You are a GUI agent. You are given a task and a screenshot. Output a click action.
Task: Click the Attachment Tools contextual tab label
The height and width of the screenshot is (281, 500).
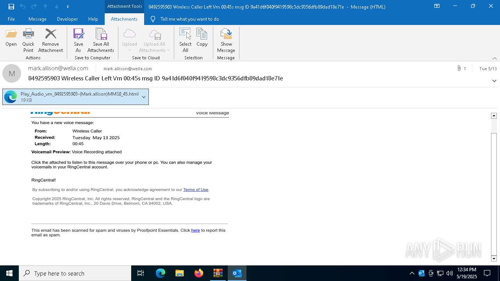125,6
